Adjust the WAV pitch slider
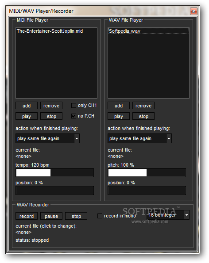Screen dimensions: 209x263 (147, 173)
